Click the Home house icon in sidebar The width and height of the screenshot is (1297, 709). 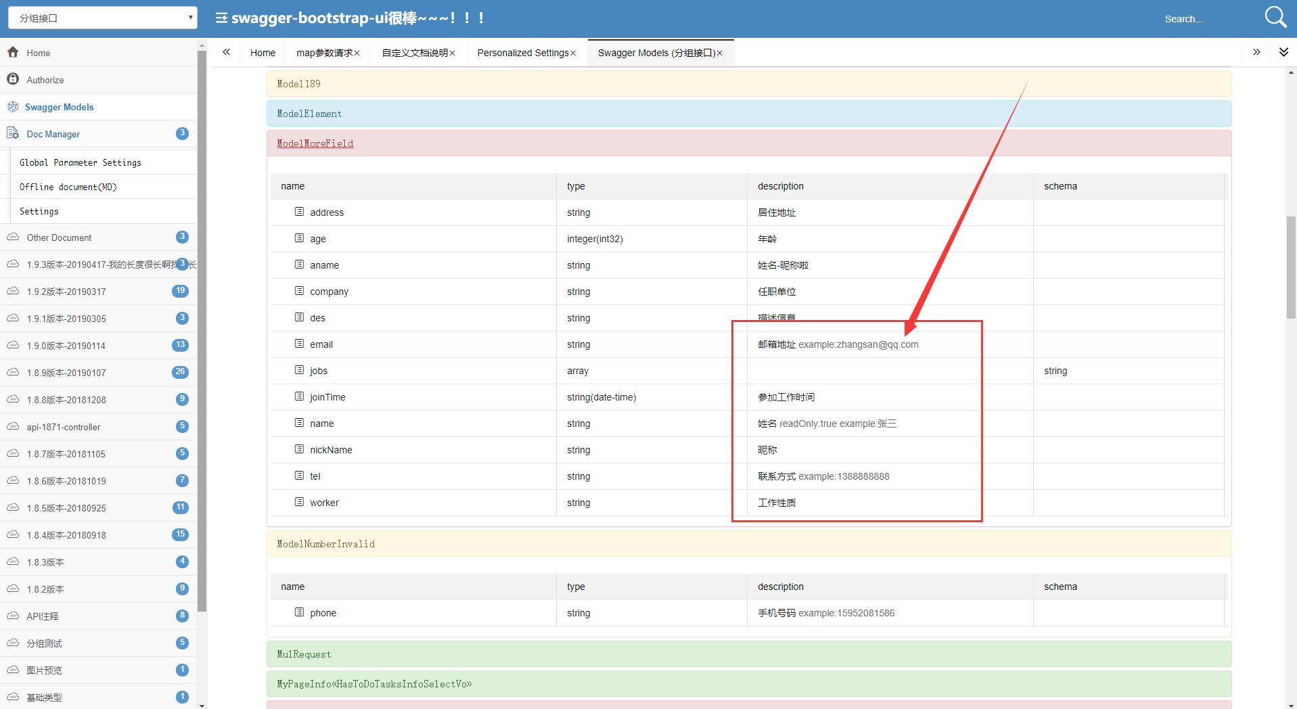click(13, 52)
